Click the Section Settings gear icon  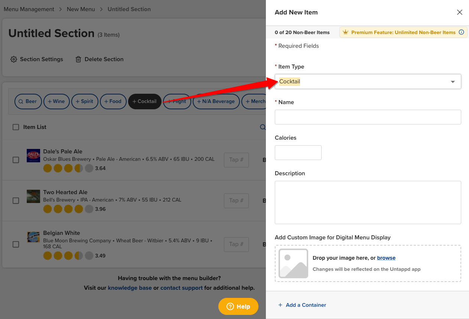[14, 59]
